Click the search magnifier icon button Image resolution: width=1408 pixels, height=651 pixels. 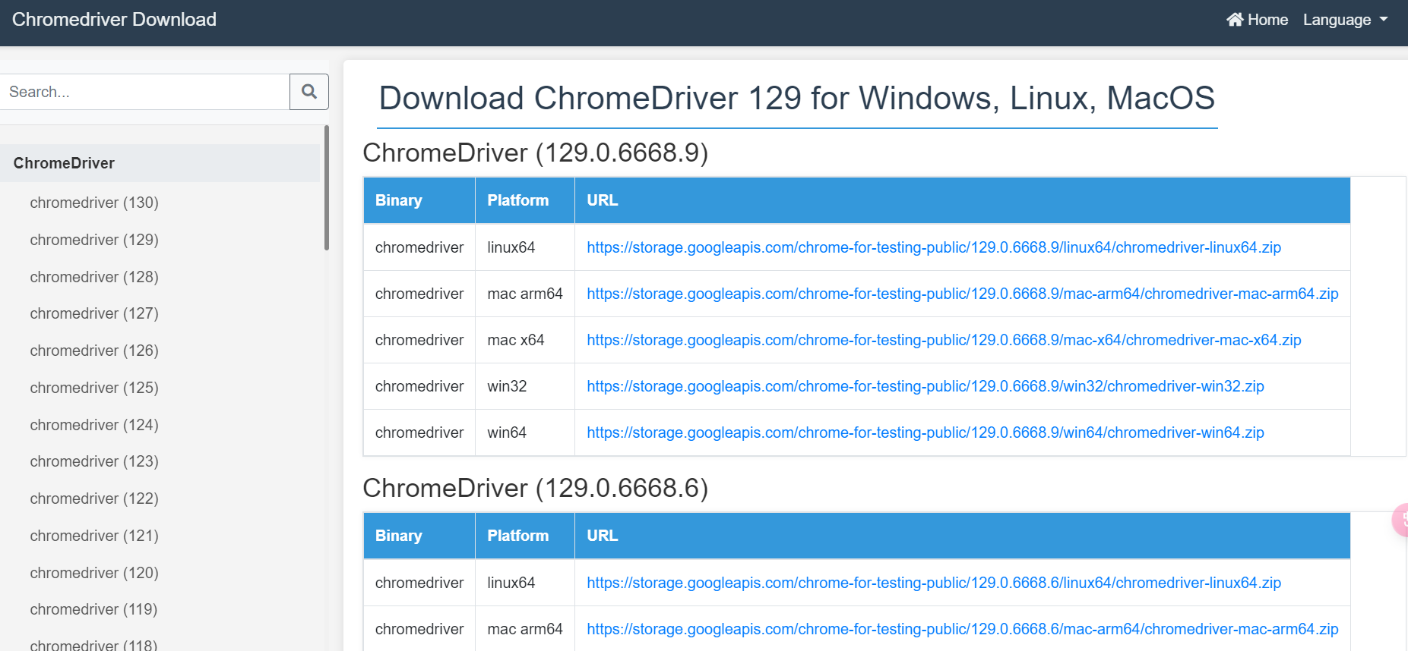click(309, 92)
